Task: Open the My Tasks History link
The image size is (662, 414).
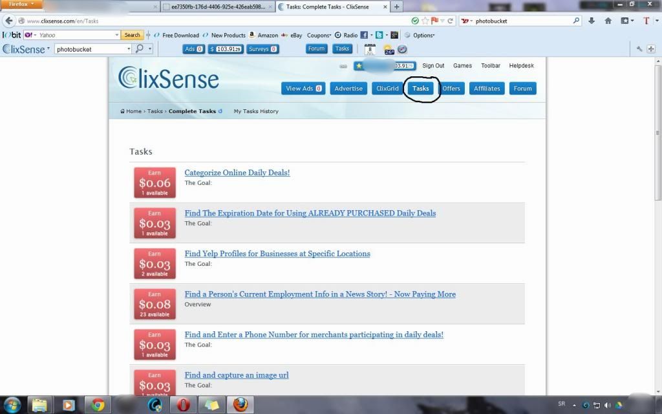Action: 256,111
